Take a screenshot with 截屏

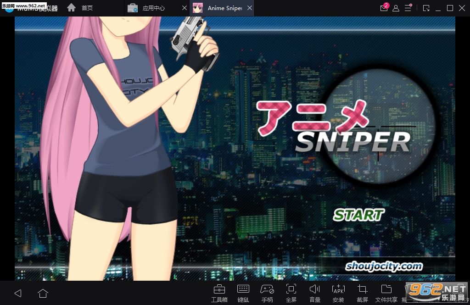point(363,294)
